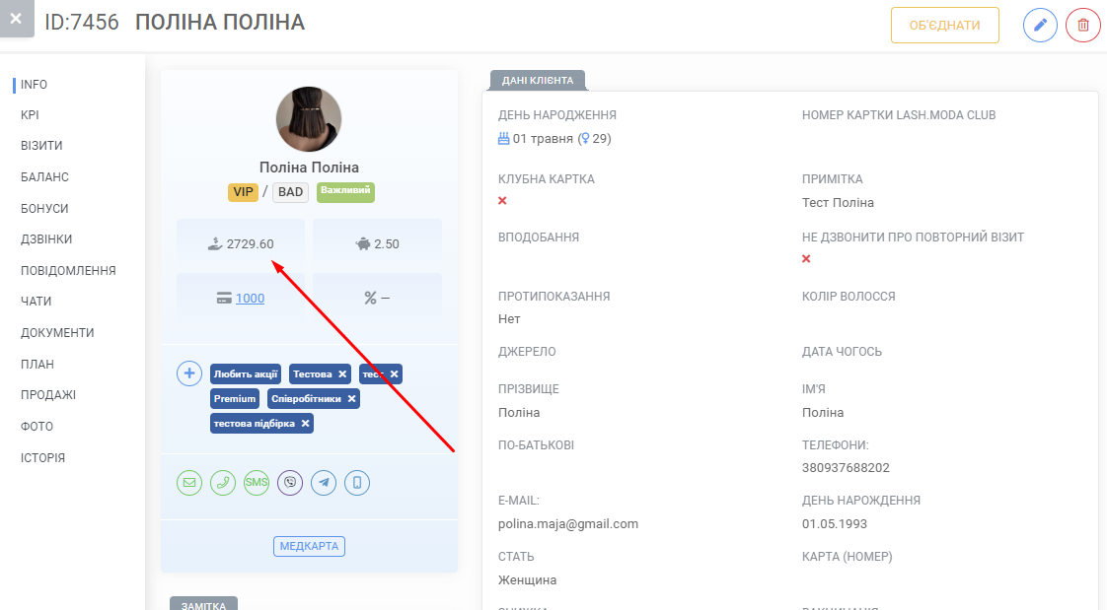The image size is (1107, 610).
Task: Close the client card with X button
Action: tap(16, 19)
